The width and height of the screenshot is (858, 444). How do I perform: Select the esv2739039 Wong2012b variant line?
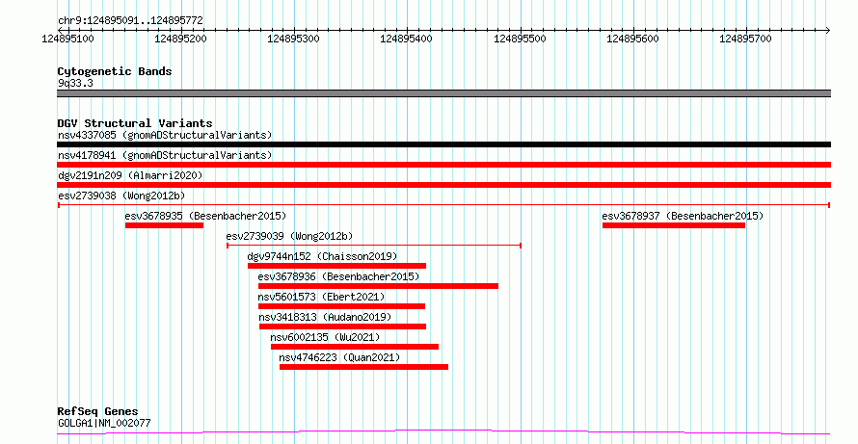pyautogui.click(x=374, y=246)
